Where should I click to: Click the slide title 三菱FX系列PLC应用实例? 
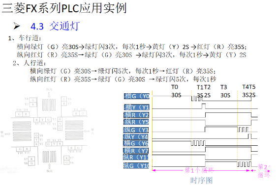(x=64, y=8)
